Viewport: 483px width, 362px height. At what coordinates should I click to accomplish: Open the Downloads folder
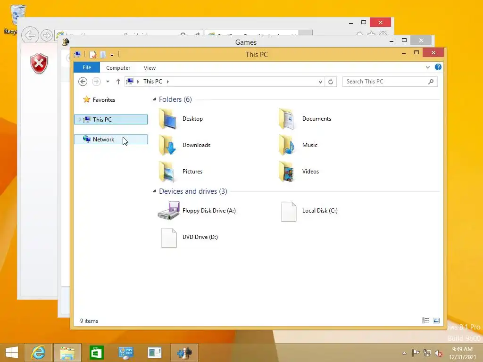(185, 145)
